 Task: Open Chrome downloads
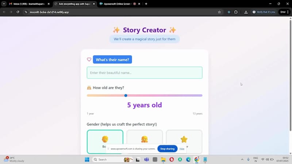coord(246,12)
